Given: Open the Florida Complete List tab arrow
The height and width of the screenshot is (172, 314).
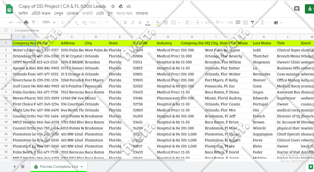Looking at the screenshot, I should click(82, 166).
